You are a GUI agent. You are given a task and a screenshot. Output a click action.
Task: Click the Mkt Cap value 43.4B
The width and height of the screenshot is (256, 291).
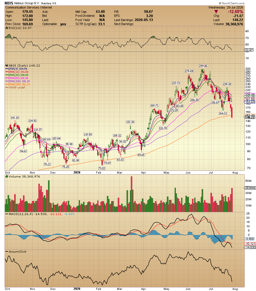[100, 12]
